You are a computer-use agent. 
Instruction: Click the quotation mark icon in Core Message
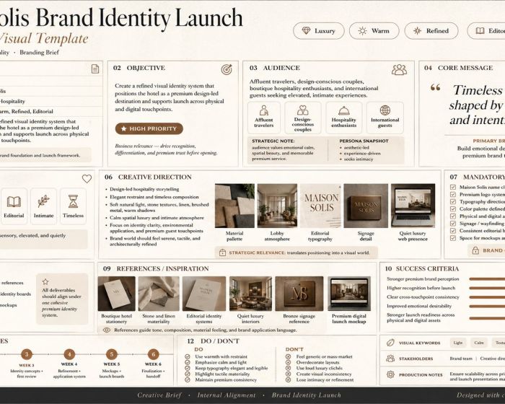pos(436,87)
